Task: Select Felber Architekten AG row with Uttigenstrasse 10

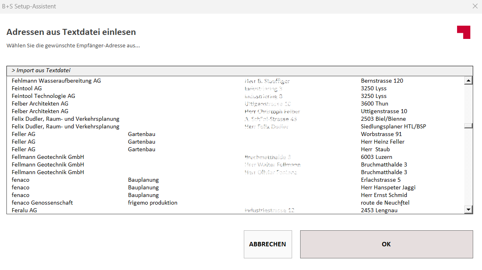Action: coord(235,111)
